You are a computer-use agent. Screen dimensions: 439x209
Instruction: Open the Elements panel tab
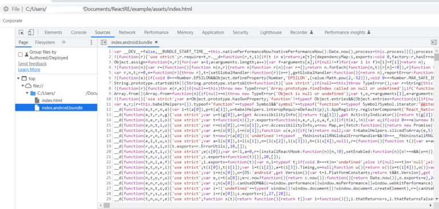53,33
